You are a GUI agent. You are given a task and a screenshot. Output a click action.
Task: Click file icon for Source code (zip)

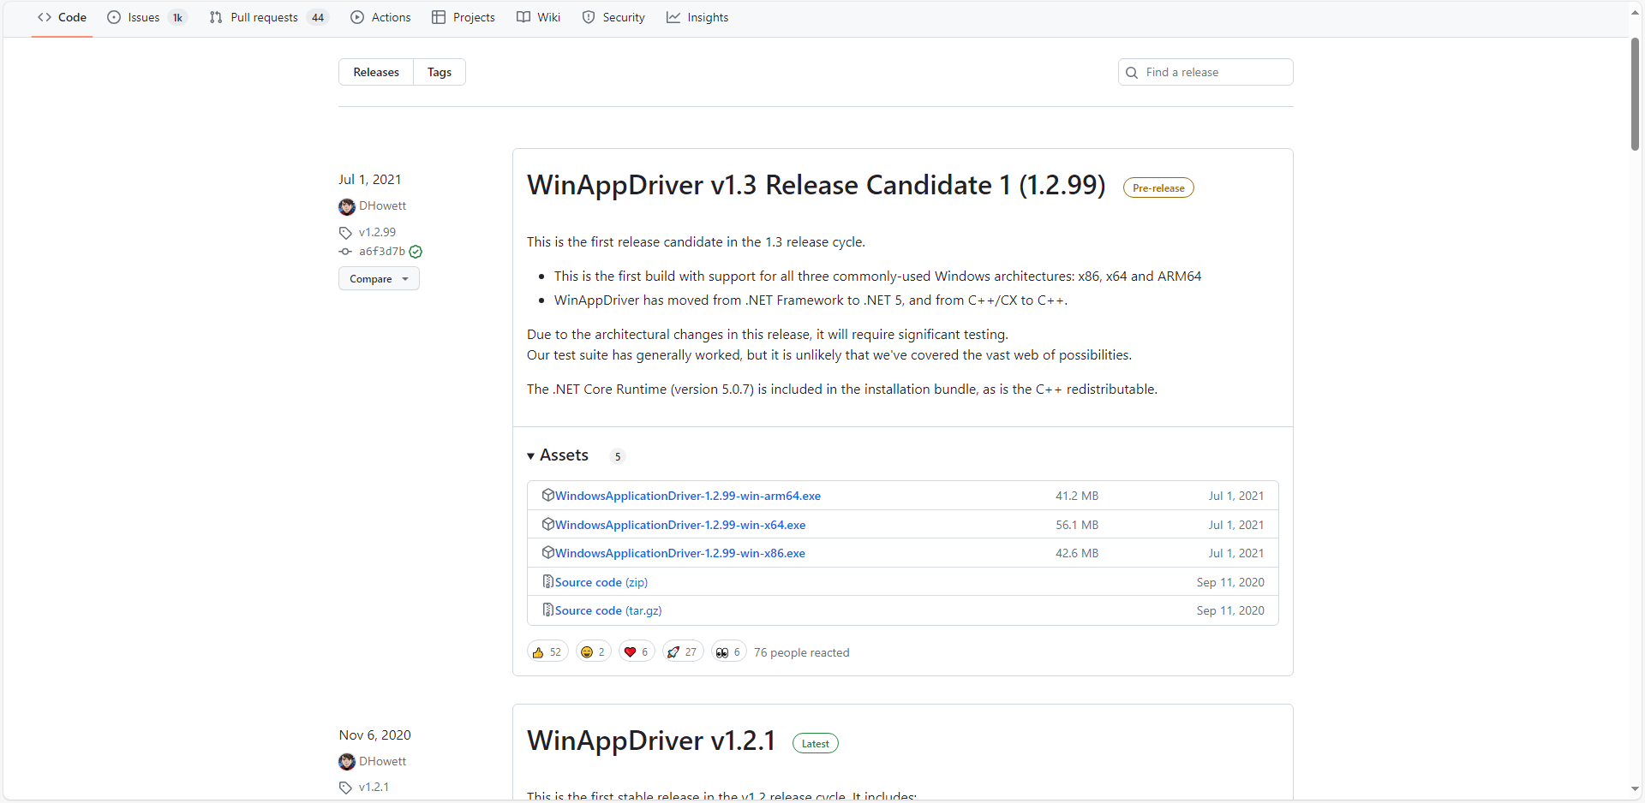click(x=547, y=581)
